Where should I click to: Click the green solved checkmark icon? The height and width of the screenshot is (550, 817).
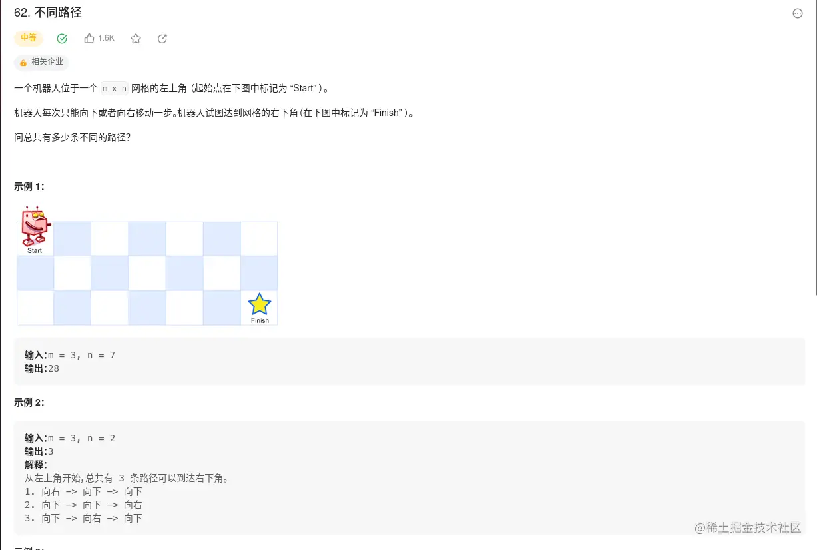(62, 39)
